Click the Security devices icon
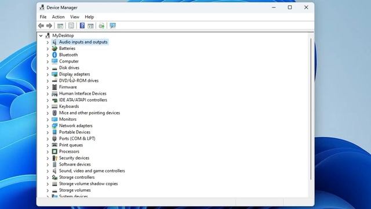The height and width of the screenshot is (209, 371). click(x=54, y=158)
